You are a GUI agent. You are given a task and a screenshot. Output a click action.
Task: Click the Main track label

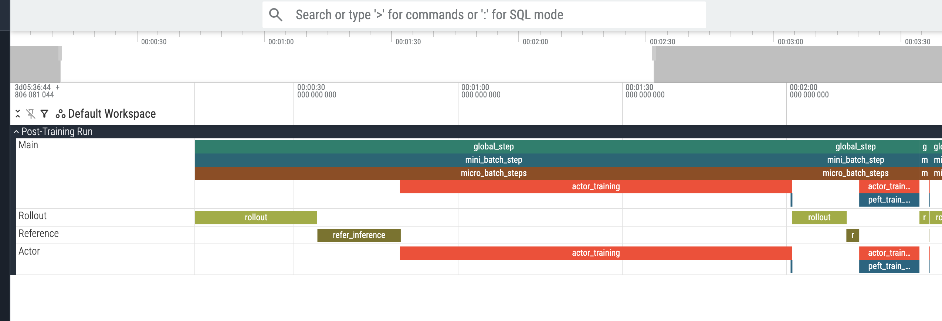pyautogui.click(x=28, y=145)
